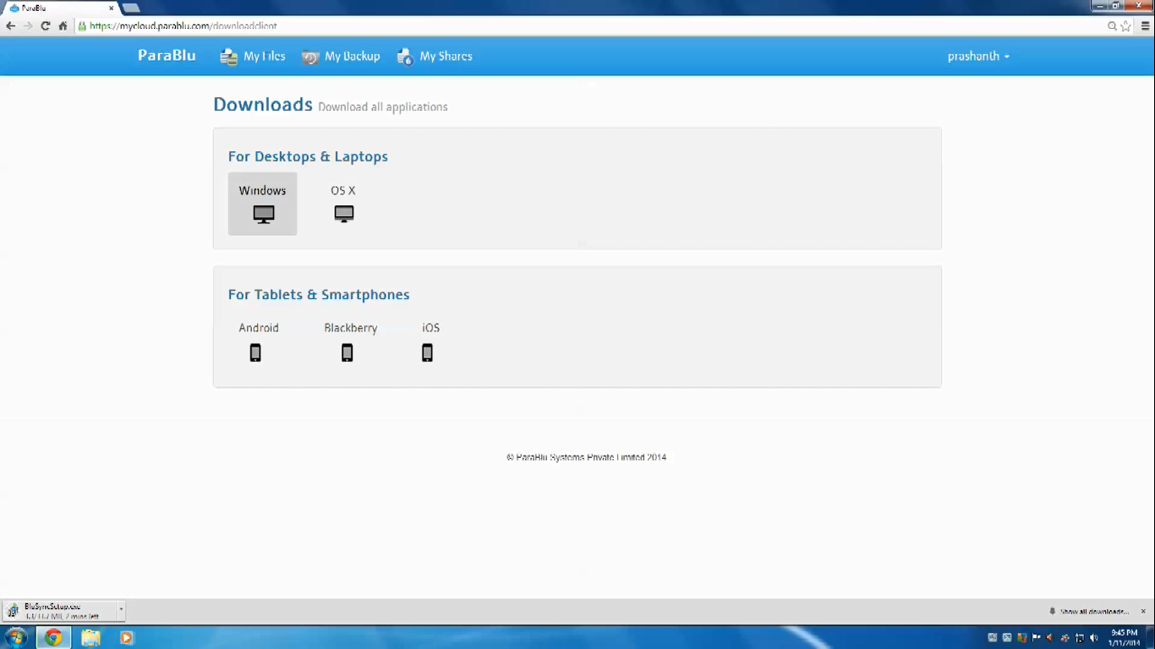This screenshot has width=1155, height=649.
Task: Open the Chrome menu
Action: [1146, 26]
